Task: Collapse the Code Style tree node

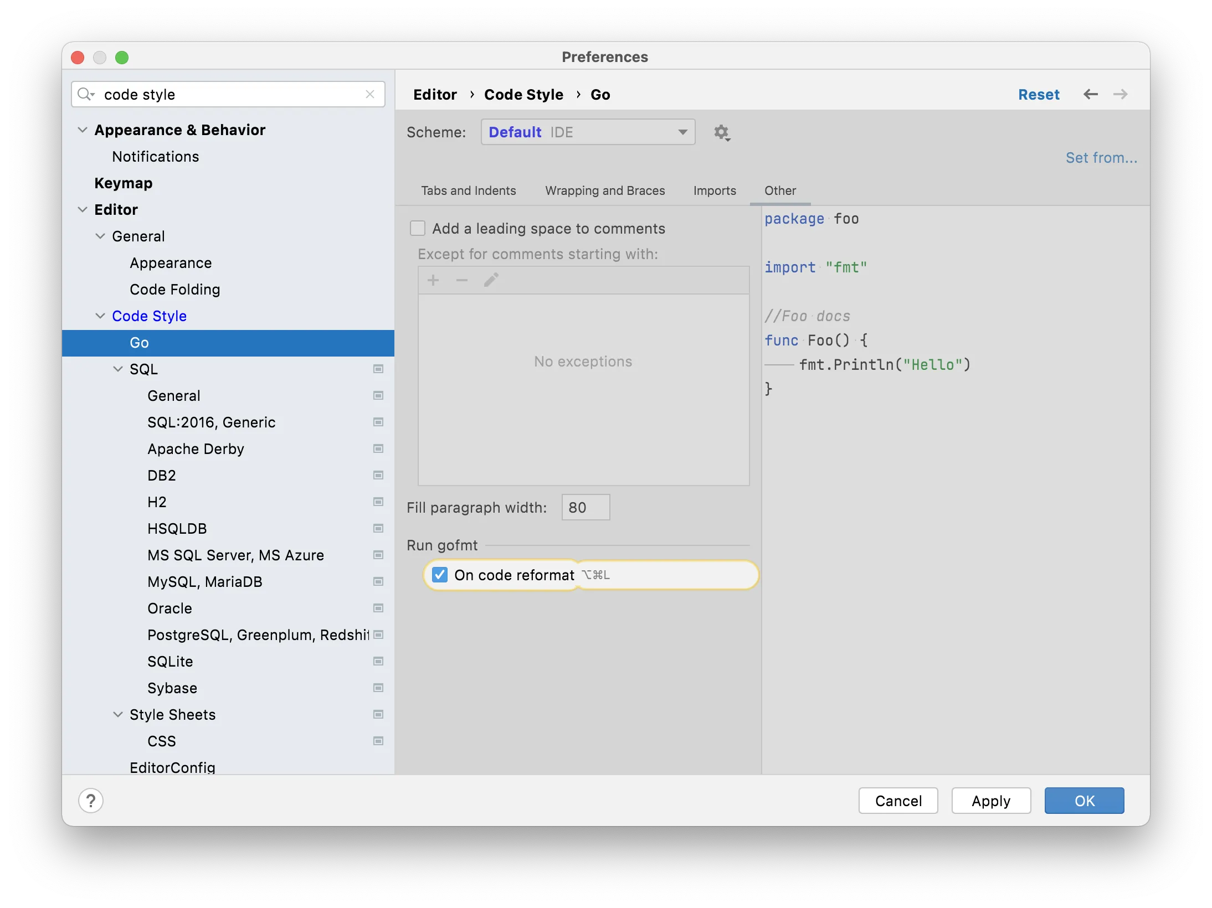Action: coord(100,316)
